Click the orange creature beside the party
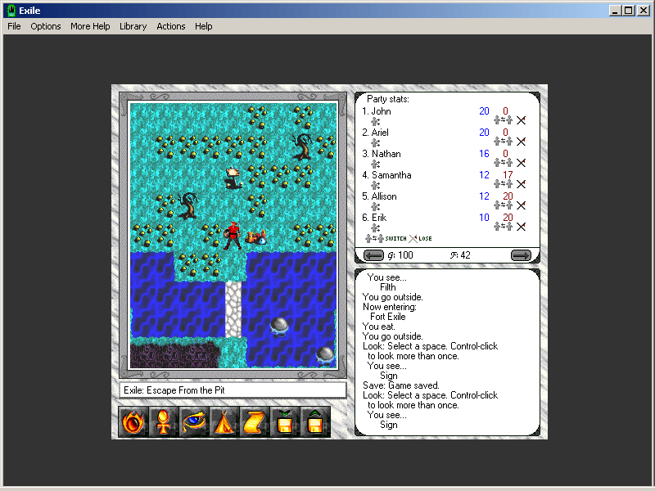This screenshot has width=655, height=491. [255, 237]
